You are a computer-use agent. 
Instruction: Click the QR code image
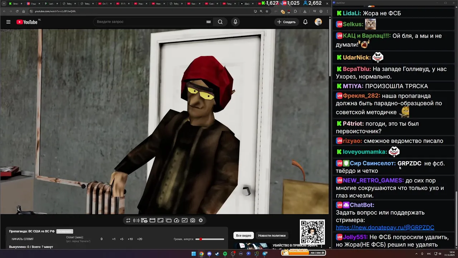click(312, 232)
